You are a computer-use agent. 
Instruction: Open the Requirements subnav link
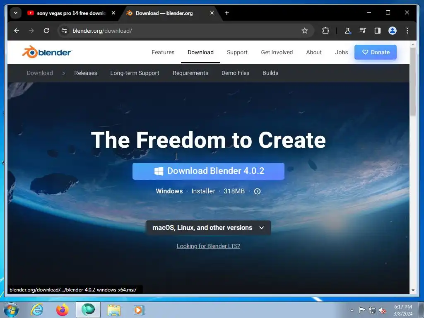(x=190, y=73)
